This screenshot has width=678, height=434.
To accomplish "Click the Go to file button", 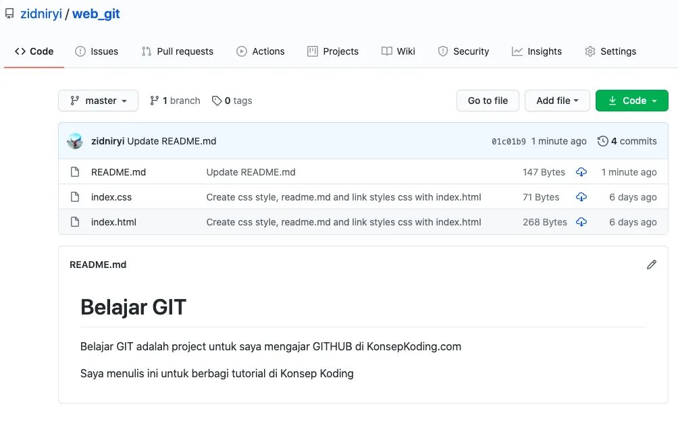I will click(x=488, y=100).
